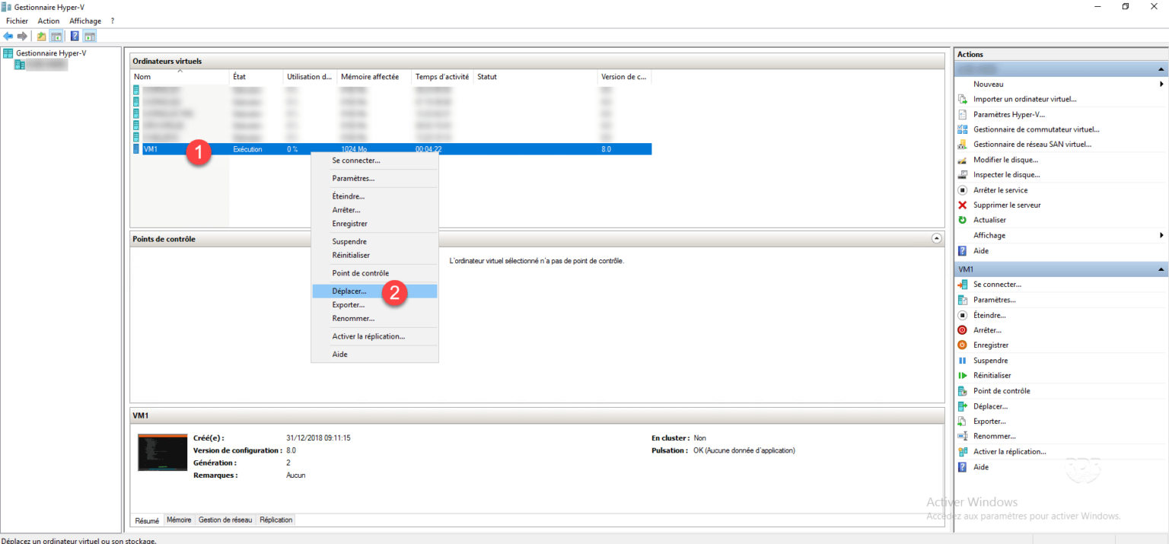Switch to the Mémoire tab
The image size is (1169, 544).
[x=179, y=520]
